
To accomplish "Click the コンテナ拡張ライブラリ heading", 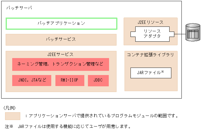I will tap(150, 55).
